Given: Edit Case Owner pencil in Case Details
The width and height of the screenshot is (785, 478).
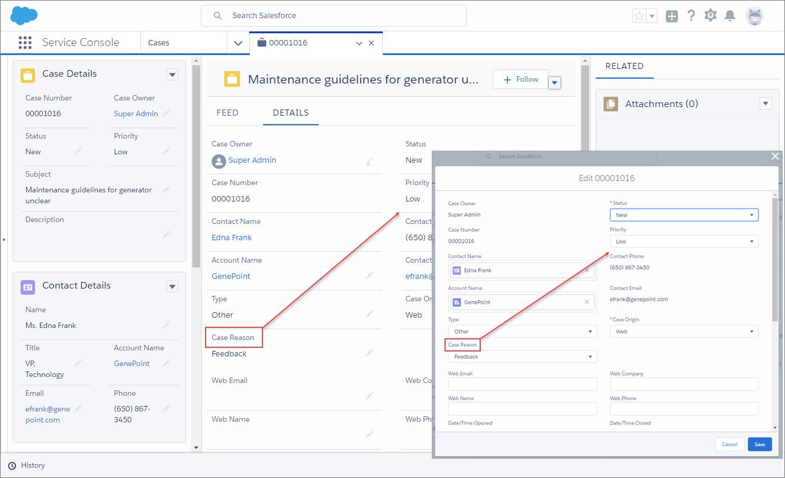Looking at the screenshot, I should 166,113.
